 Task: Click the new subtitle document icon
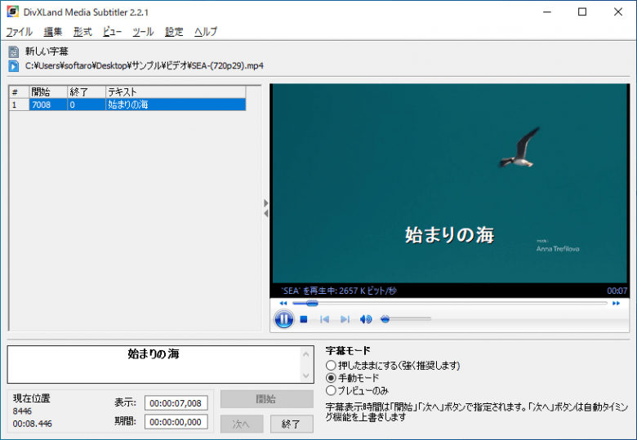pos(14,51)
